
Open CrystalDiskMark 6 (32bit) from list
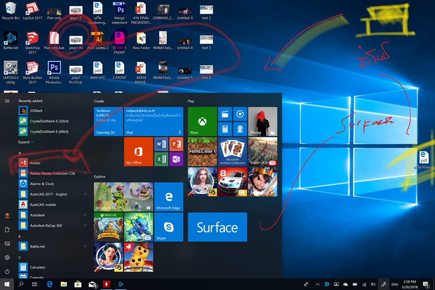[53, 121]
